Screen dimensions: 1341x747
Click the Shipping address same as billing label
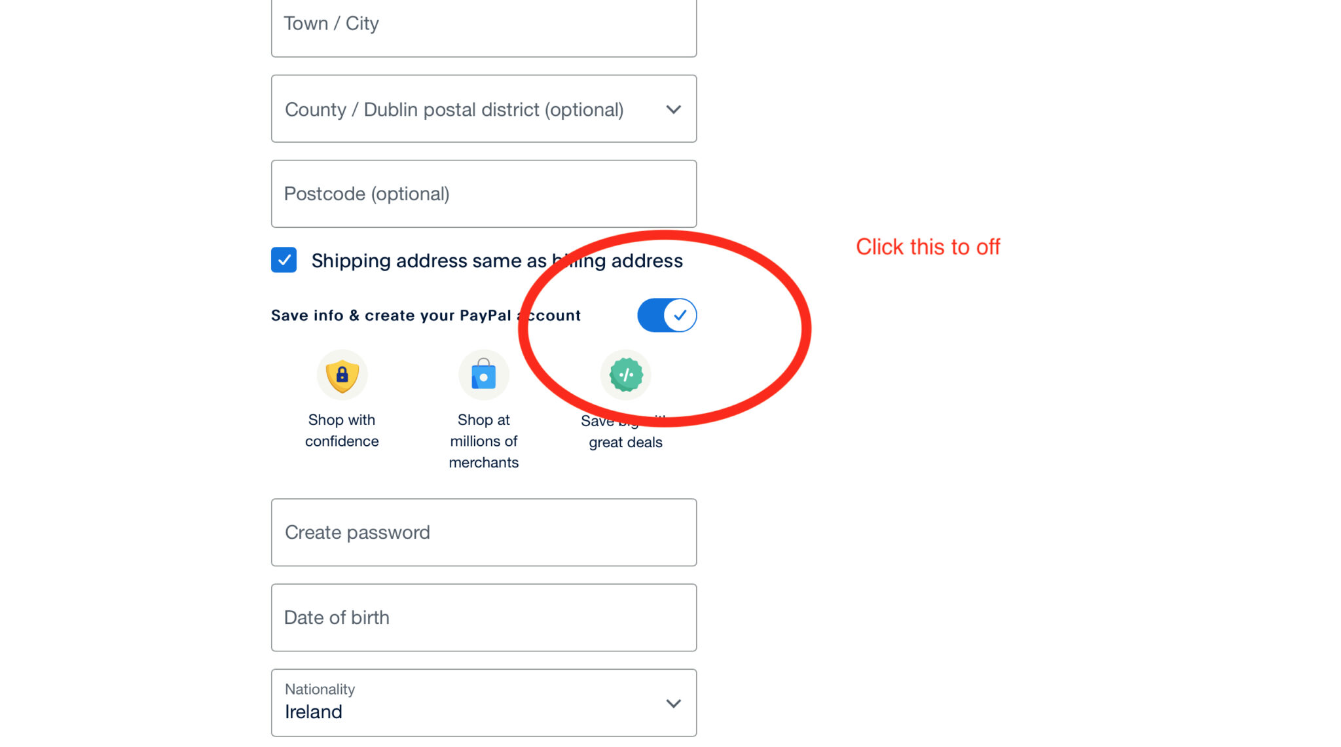(x=496, y=261)
